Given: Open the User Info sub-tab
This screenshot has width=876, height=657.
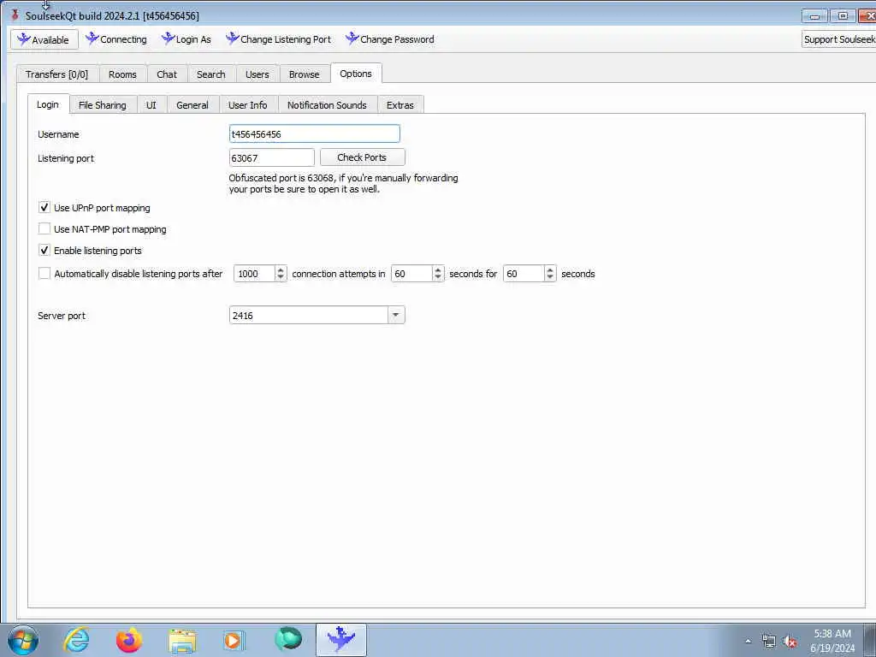Looking at the screenshot, I should [x=247, y=105].
